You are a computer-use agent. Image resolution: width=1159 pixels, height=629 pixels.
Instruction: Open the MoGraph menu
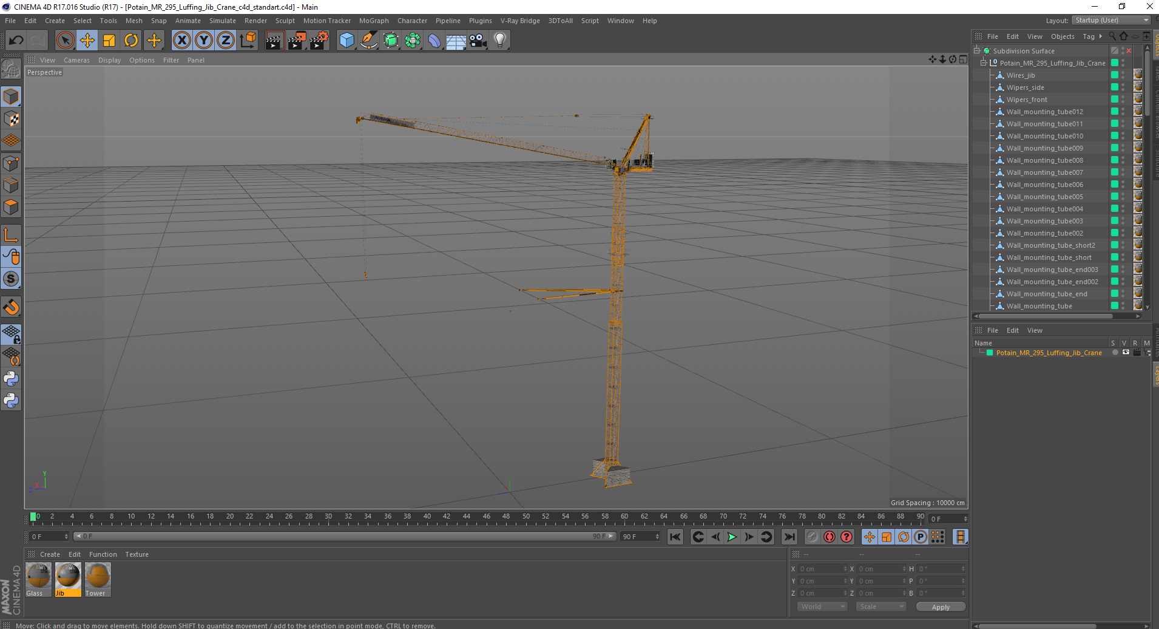point(374,21)
